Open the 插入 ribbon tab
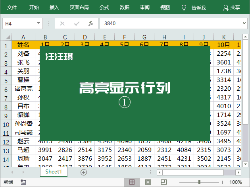Screen dimensions: 250x187 coord(54,7)
